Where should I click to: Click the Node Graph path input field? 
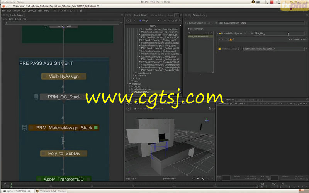(62, 23)
